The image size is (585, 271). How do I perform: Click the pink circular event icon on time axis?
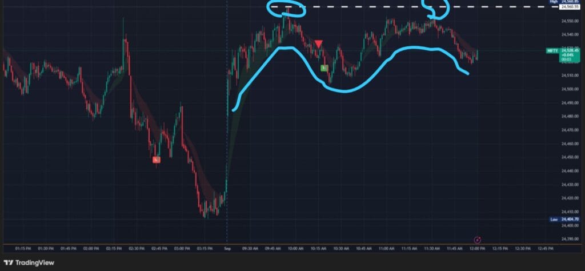(478, 240)
